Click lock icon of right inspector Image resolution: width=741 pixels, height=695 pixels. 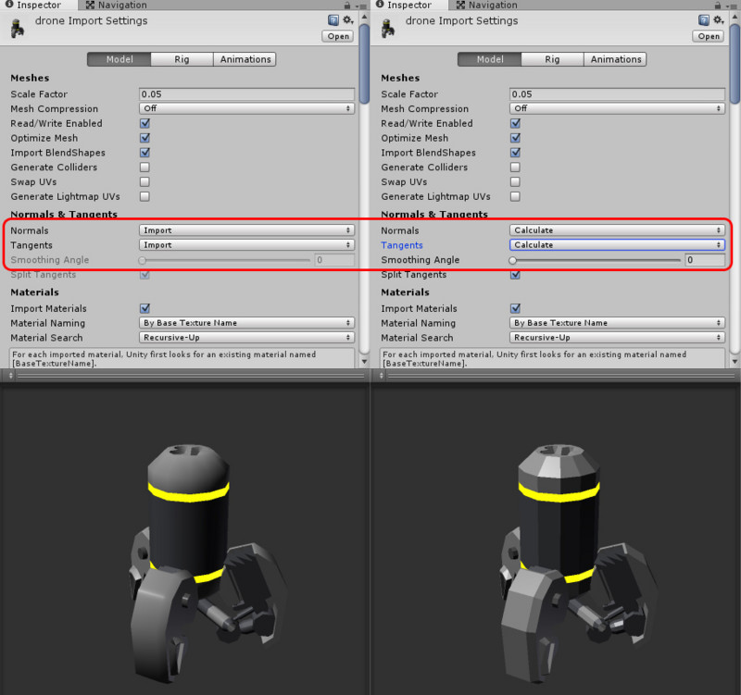(718, 6)
